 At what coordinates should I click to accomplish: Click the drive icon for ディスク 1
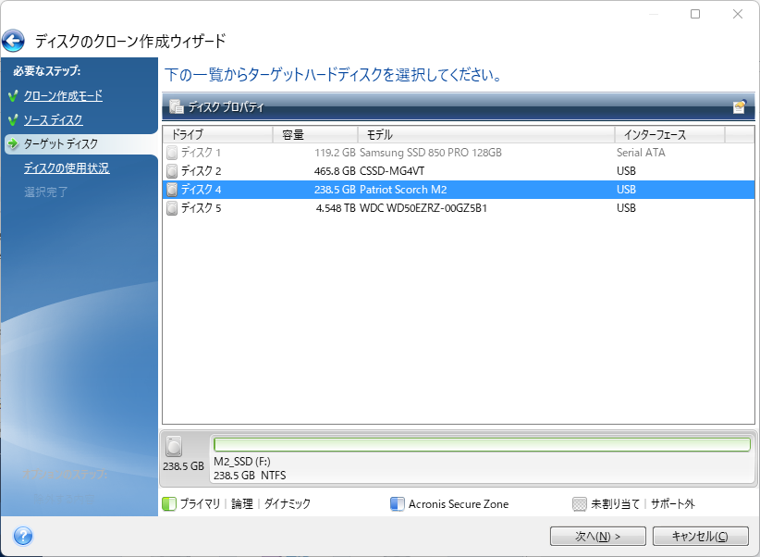172,153
